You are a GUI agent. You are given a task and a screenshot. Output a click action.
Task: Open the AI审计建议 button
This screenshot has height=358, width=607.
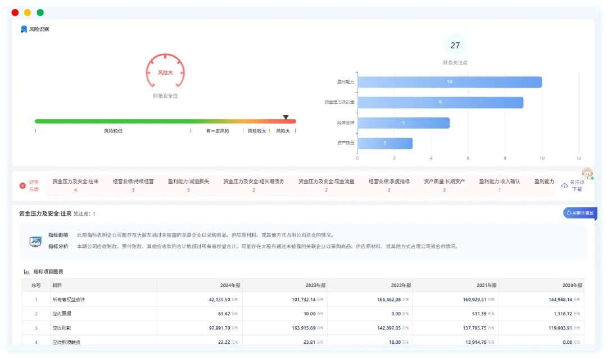(x=579, y=212)
